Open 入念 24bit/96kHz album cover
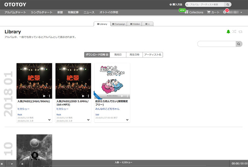 pyautogui.click(x=34, y=81)
